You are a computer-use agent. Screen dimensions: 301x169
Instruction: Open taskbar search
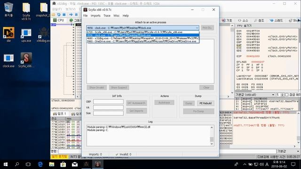(17, 164)
